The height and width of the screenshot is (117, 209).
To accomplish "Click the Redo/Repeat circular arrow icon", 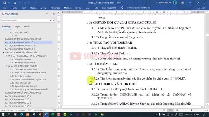I will click(15, 3).
